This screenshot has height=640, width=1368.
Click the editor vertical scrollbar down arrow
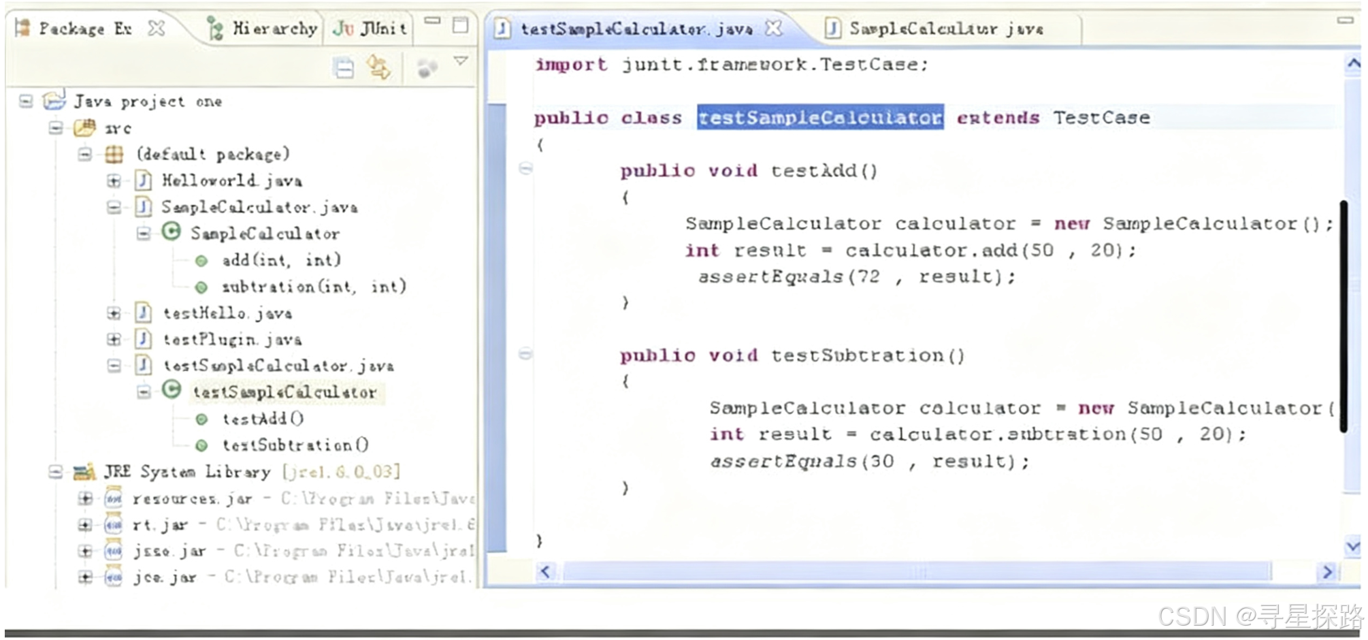pos(1352,546)
